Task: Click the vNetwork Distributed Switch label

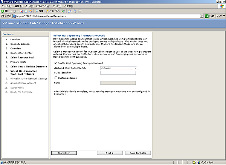Action: 70,68
